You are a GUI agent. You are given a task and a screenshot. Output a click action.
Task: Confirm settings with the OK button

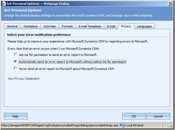(x=134, y=116)
